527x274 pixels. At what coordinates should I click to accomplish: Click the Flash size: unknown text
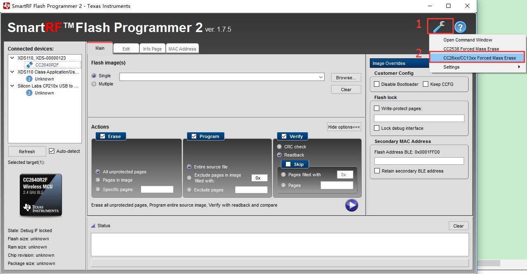[x=28, y=239]
